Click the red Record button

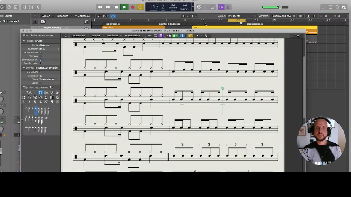point(132,7)
